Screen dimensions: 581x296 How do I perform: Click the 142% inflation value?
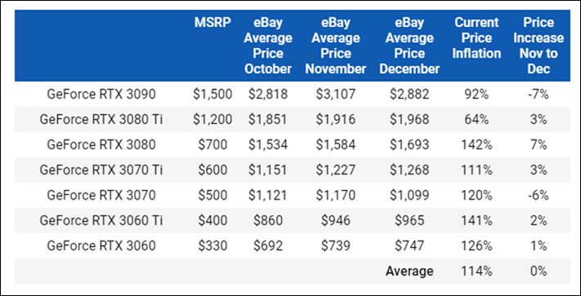[x=476, y=144]
